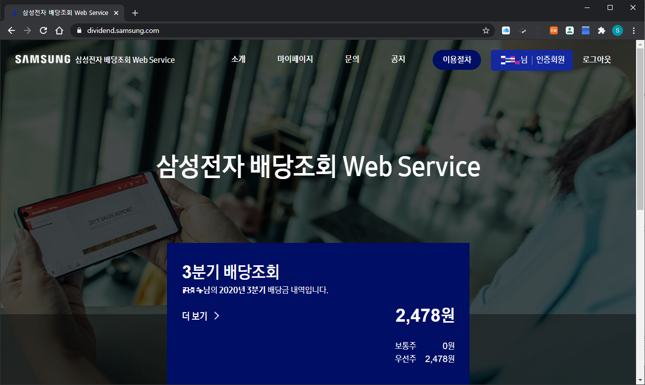Click the dark graduation-cap extension icon
Image resolution: width=645 pixels, height=385 pixels.
coord(522,30)
